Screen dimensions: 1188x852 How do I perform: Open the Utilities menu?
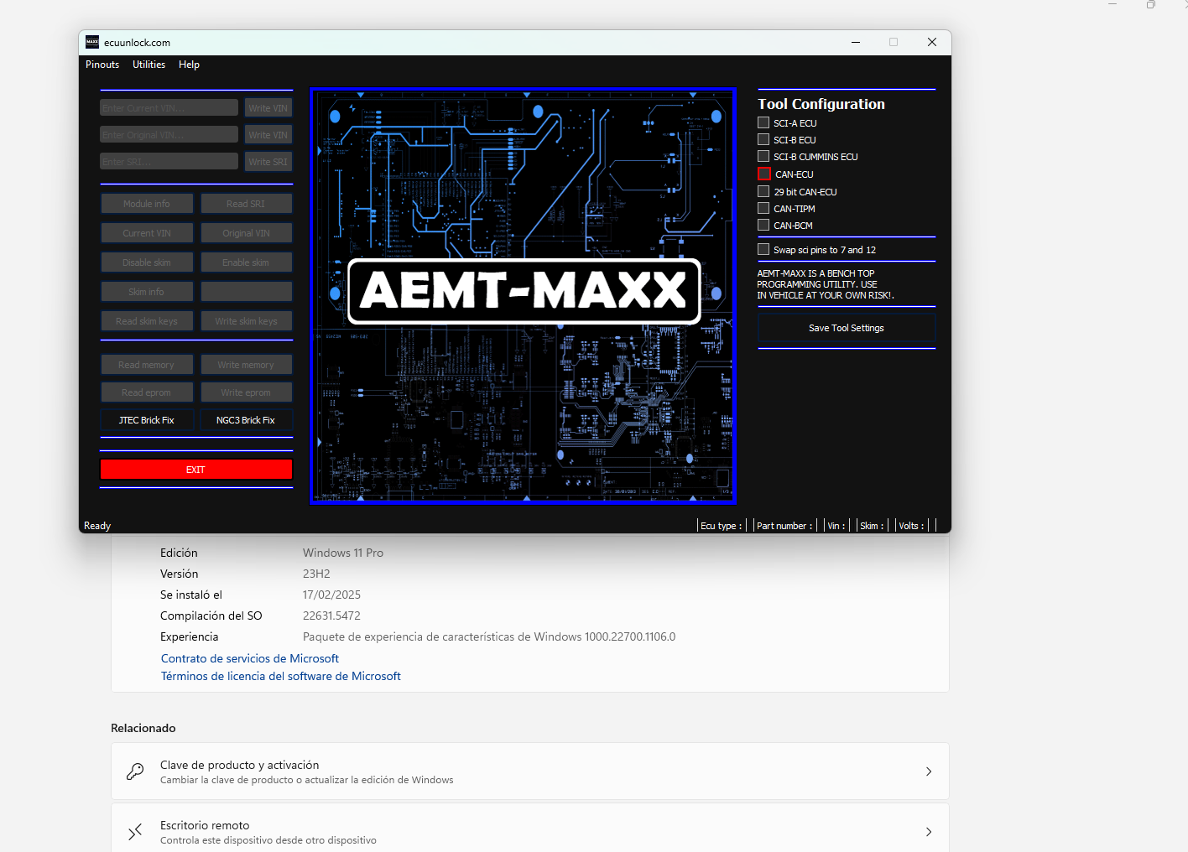(148, 65)
